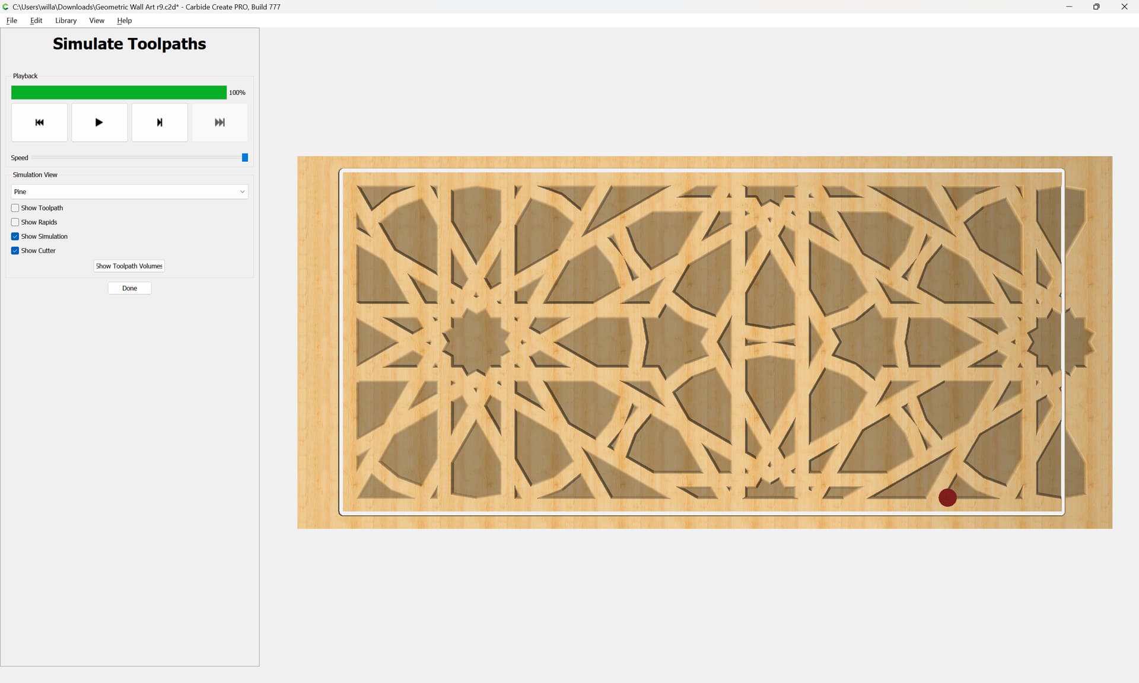
Task: Enable the Show Rapids checkbox
Action: (x=15, y=222)
